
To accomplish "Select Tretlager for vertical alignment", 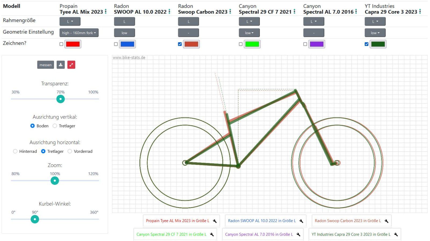I will [55, 126].
